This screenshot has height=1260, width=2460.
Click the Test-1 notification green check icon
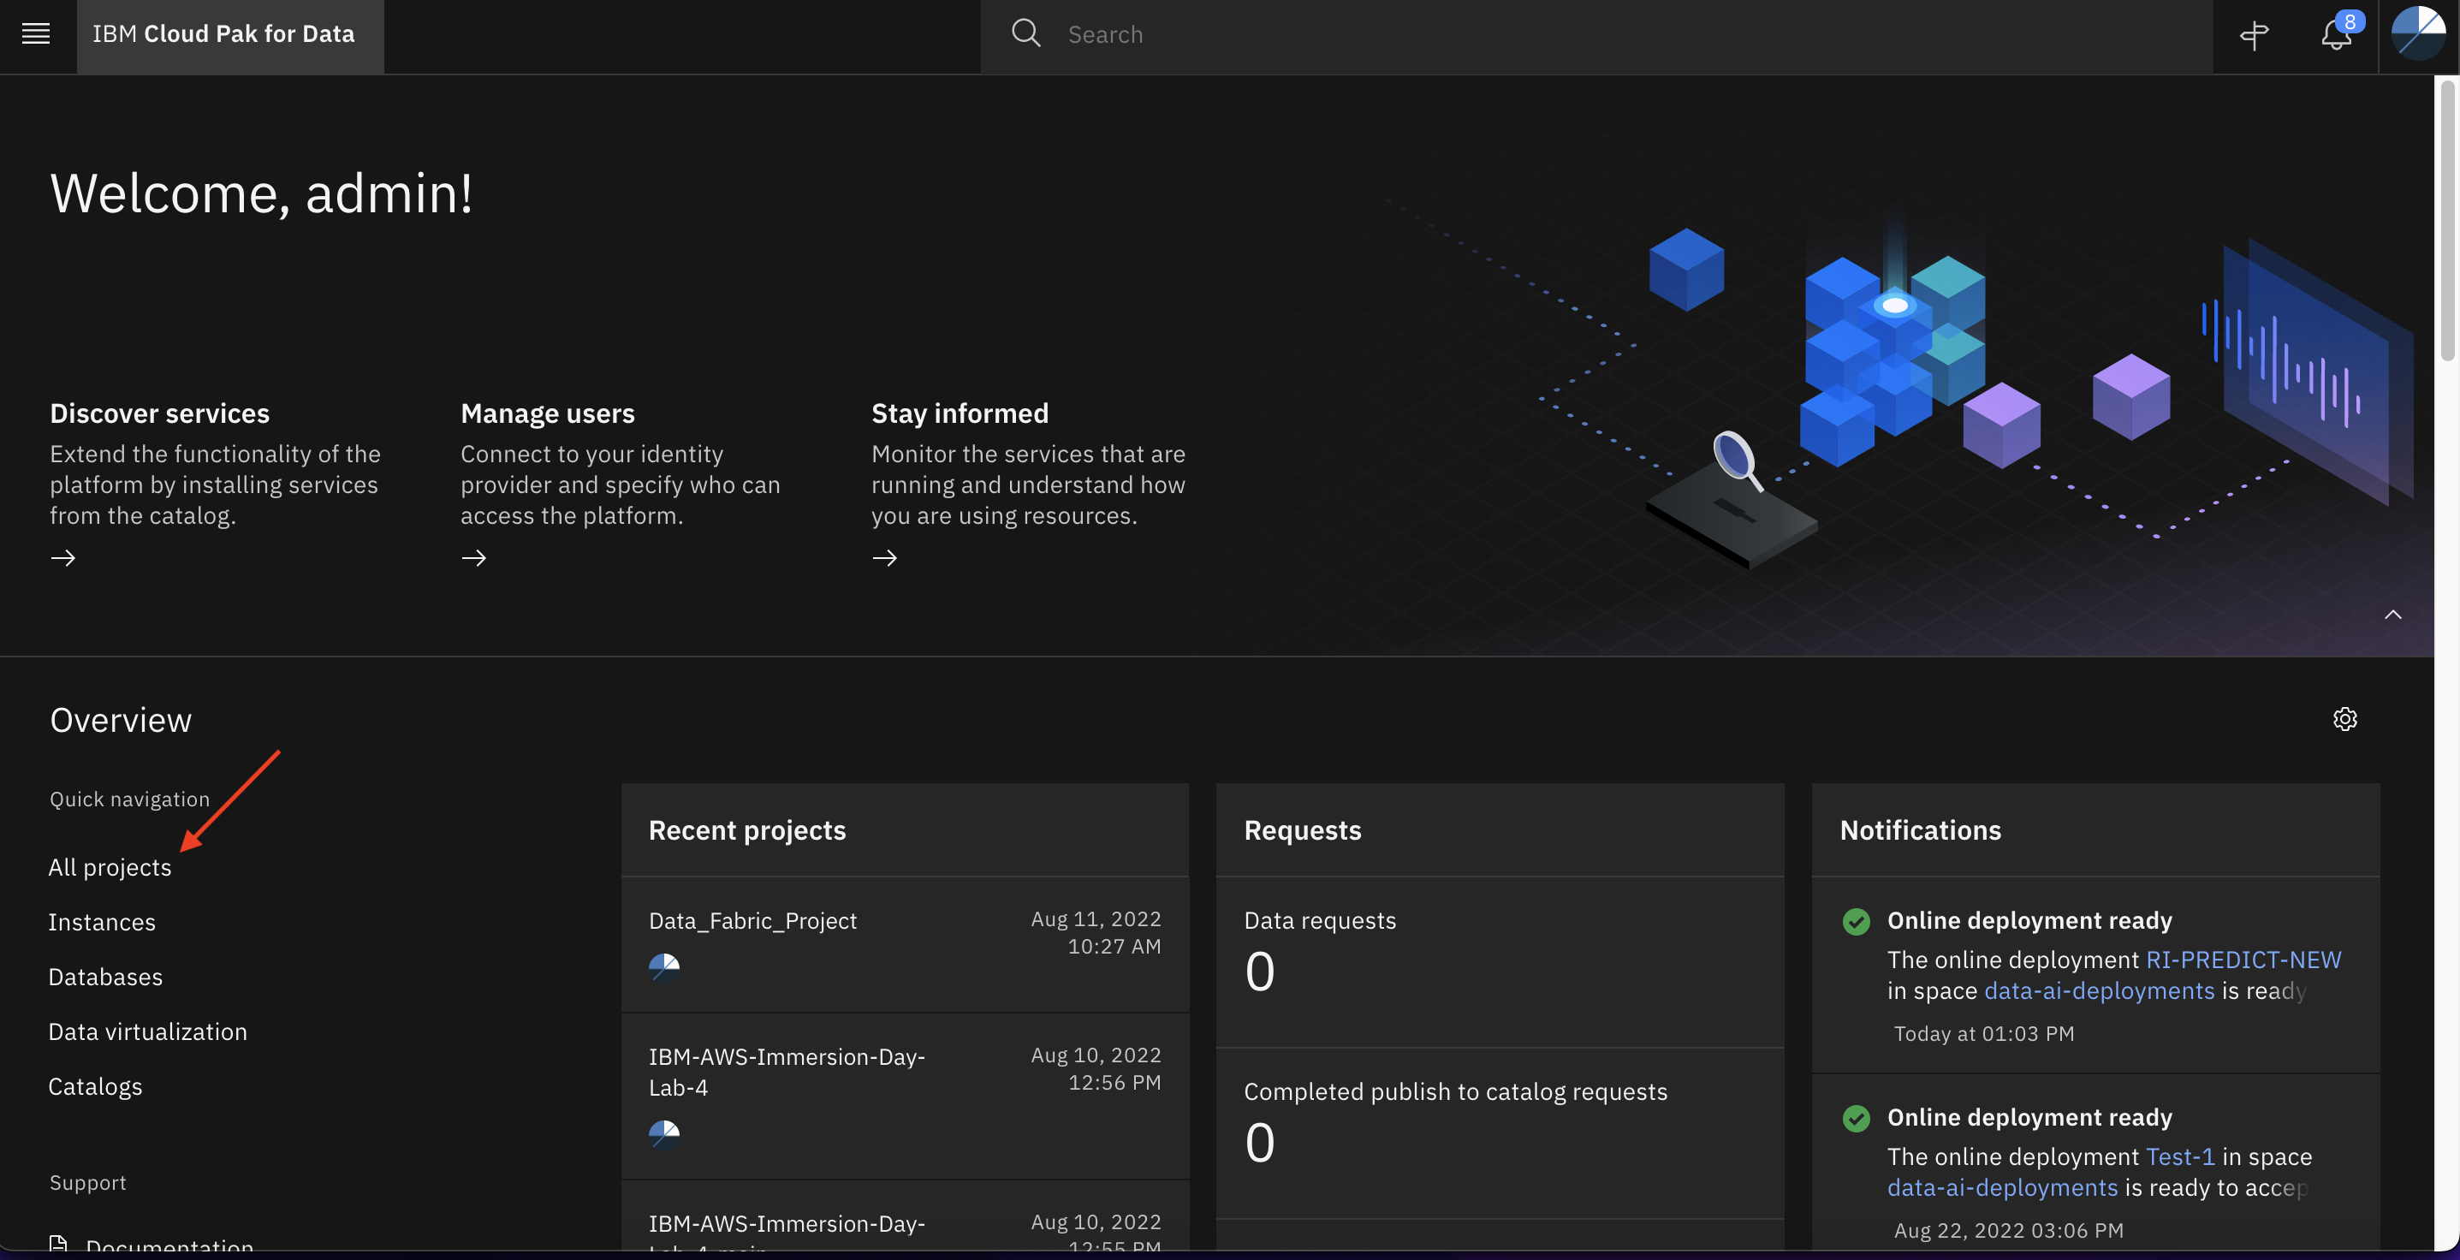click(1856, 1118)
